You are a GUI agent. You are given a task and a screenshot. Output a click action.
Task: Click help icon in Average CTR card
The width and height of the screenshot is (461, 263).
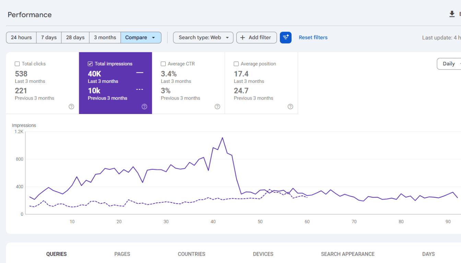tap(217, 107)
